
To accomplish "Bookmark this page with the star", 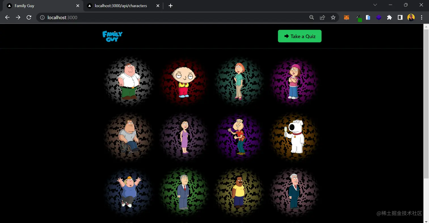I will (333, 18).
